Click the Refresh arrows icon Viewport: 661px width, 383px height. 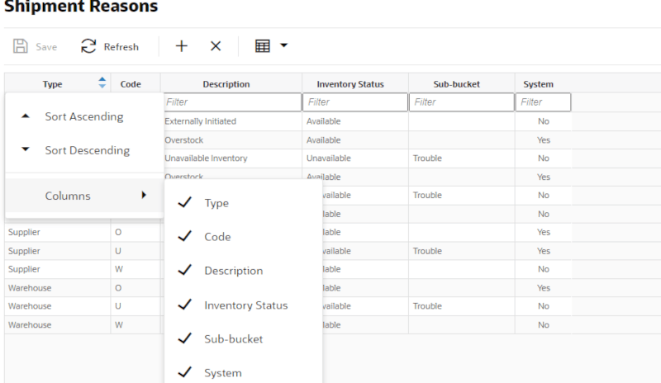(x=88, y=46)
